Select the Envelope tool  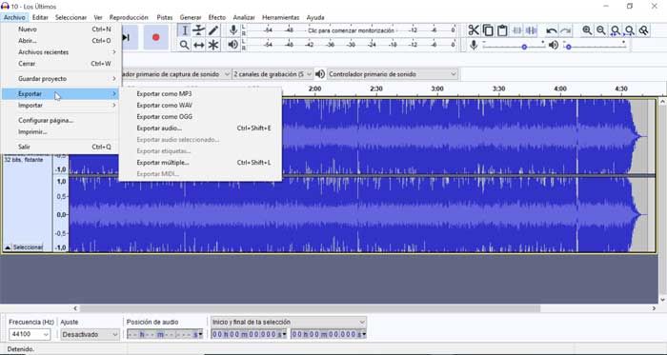point(198,30)
